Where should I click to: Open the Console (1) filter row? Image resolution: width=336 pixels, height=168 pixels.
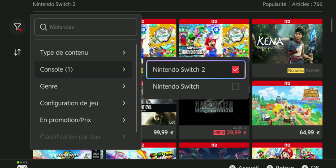click(x=83, y=69)
